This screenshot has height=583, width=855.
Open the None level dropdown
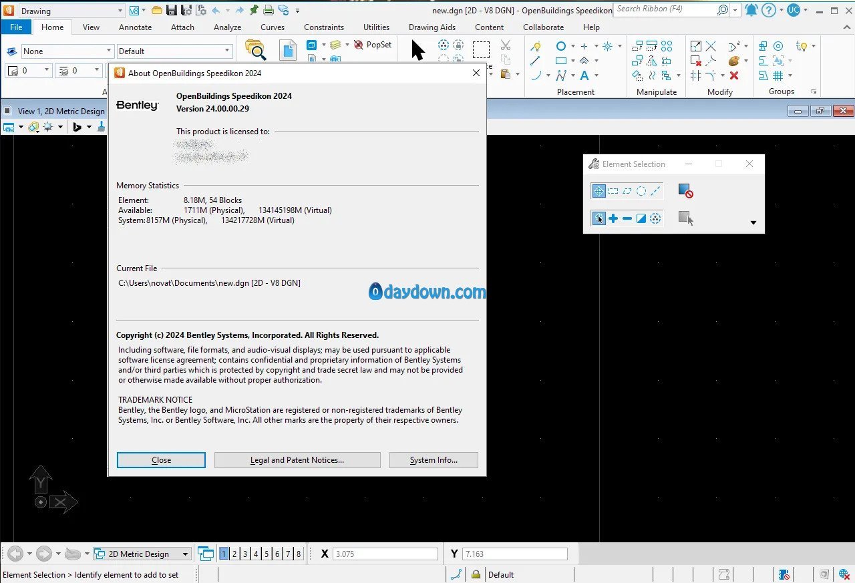pos(109,51)
